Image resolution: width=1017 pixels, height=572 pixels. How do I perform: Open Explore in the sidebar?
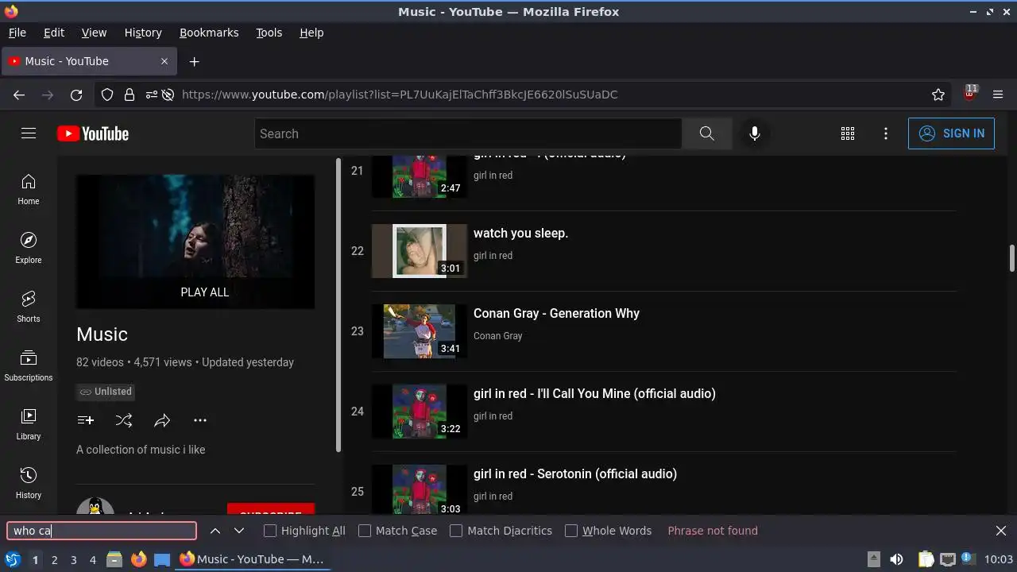[29, 248]
